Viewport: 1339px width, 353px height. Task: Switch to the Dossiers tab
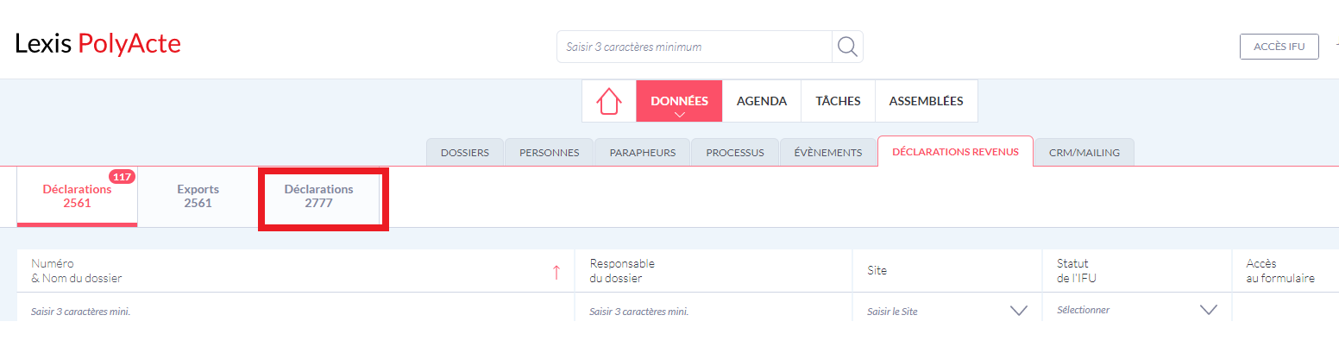(x=465, y=153)
